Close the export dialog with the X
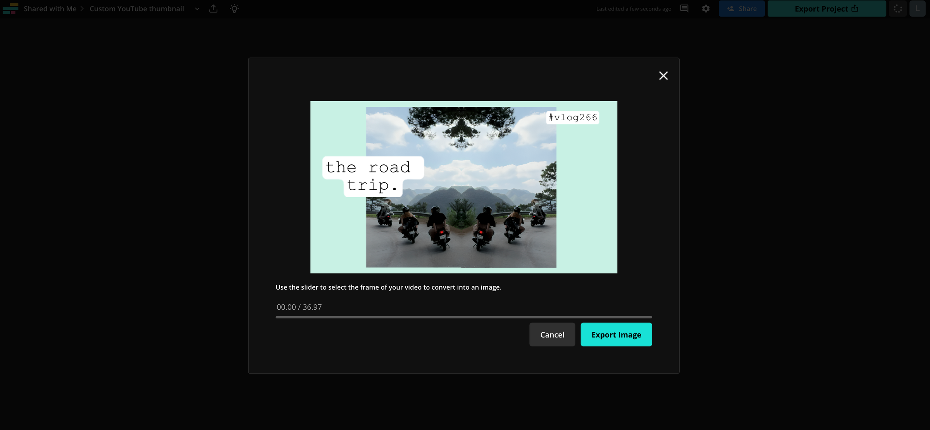 pyautogui.click(x=663, y=75)
